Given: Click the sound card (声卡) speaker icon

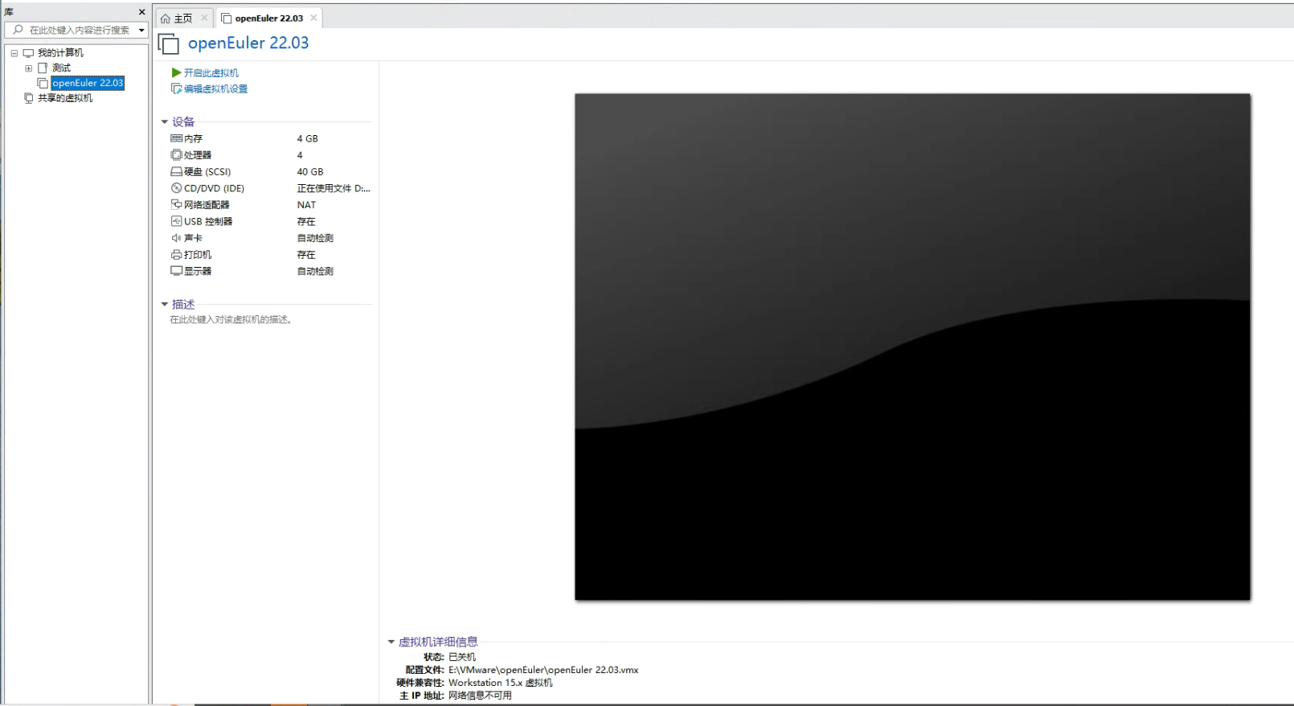Looking at the screenshot, I should point(176,238).
